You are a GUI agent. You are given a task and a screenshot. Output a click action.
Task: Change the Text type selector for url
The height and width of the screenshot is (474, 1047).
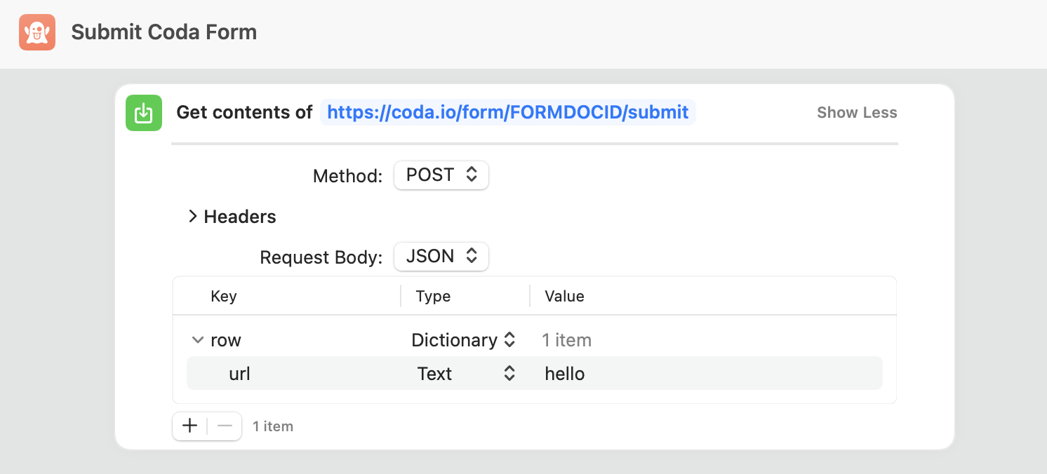click(466, 374)
